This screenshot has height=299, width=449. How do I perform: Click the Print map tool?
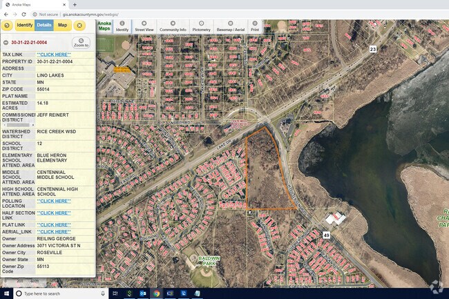point(255,26)
